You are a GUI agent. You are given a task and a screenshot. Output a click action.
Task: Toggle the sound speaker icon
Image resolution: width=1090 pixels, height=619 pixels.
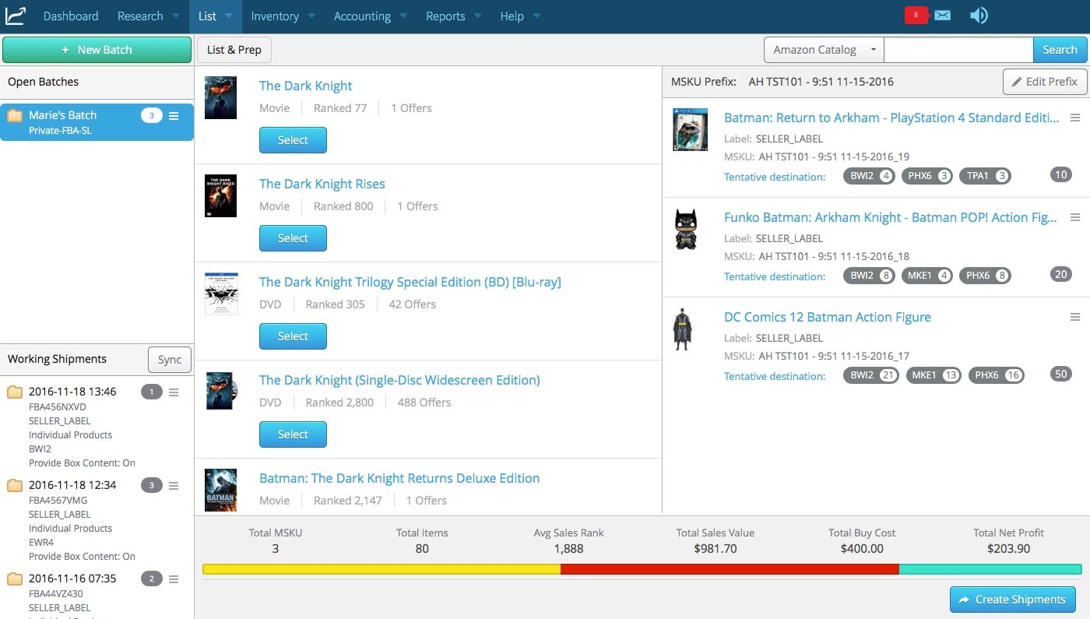pos(979,16)
